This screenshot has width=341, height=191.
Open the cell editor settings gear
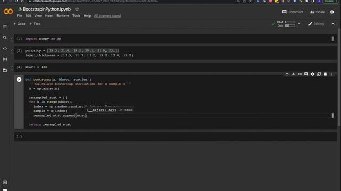pos(313,74)
